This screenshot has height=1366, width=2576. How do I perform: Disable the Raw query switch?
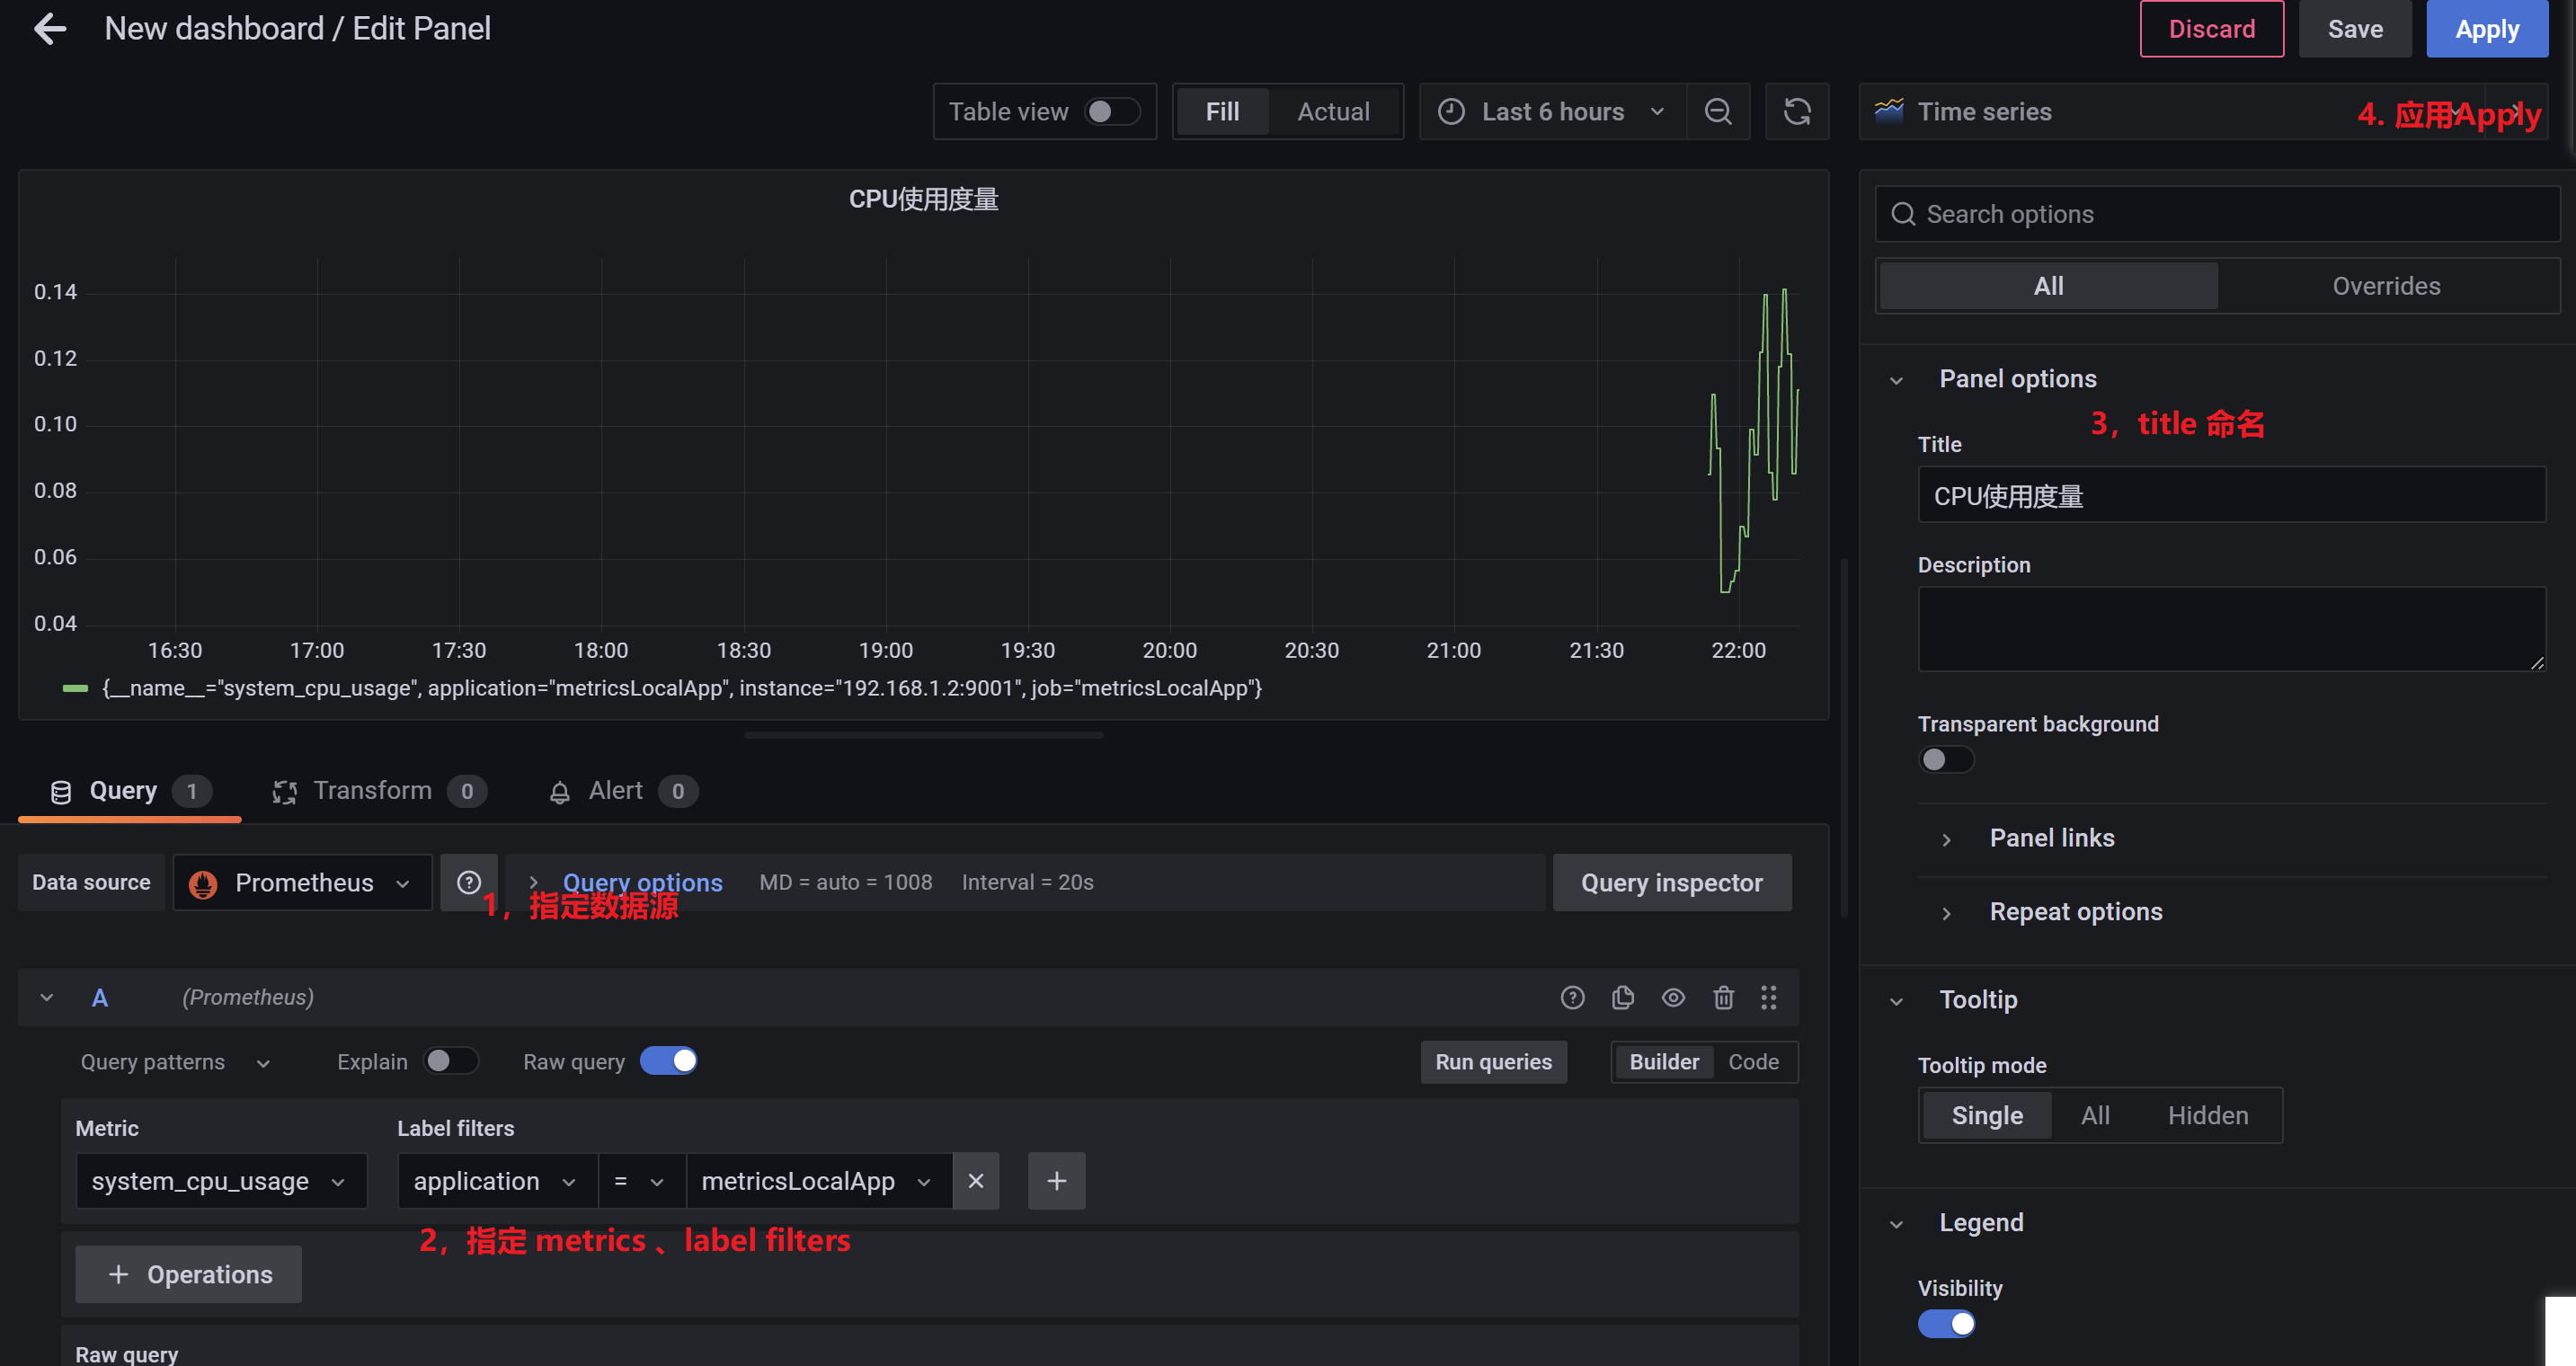click(668, 1061)
